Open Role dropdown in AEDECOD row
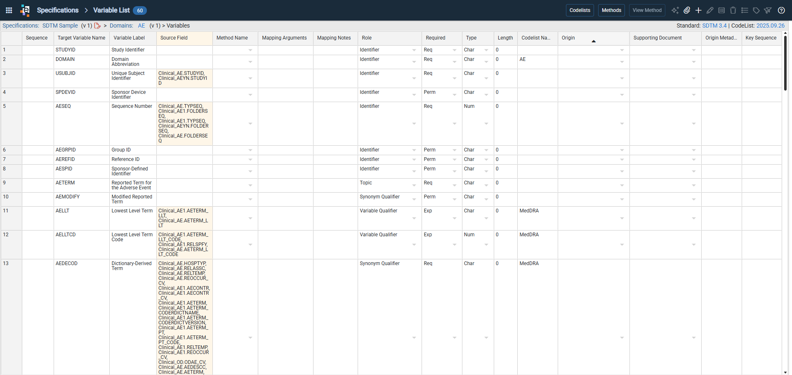792x375 pixels. click(x=414, y=338)
